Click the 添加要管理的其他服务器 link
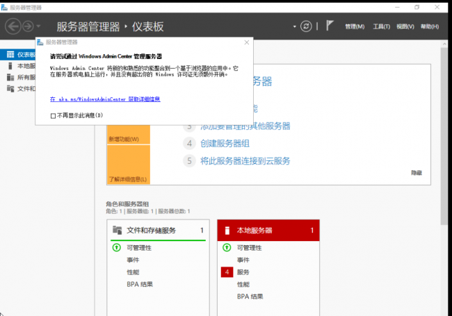 245,126
